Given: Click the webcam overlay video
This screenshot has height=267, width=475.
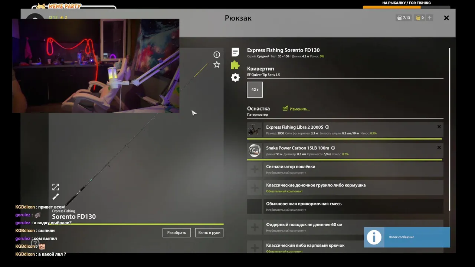Looking at the screenshot, I should 96,66.
